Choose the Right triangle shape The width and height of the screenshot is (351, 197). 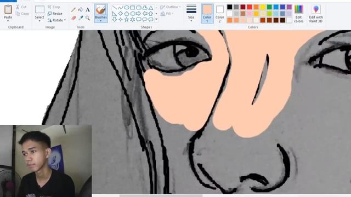pyautogui.click(x=115, y=14)
